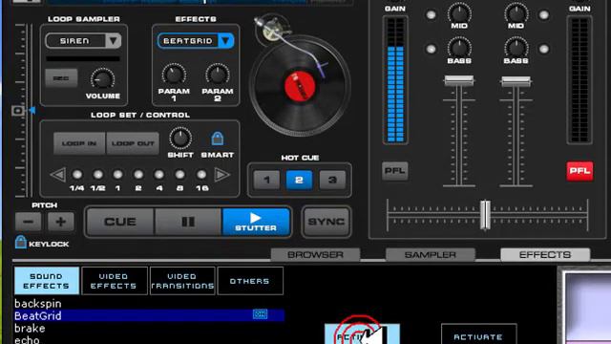The width and height of the screenshot is (611, 344).
Task: Click the crossfader handle
Action: (485, 215)
